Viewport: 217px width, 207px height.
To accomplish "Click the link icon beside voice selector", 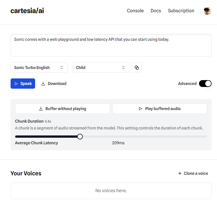I will pyautogui.click(x=136, y=68).
